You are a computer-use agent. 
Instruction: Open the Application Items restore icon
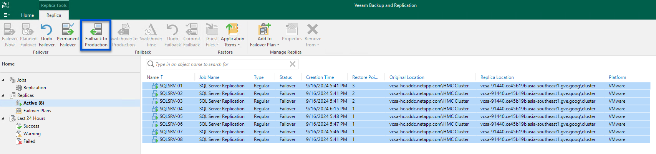click(232, 30)
